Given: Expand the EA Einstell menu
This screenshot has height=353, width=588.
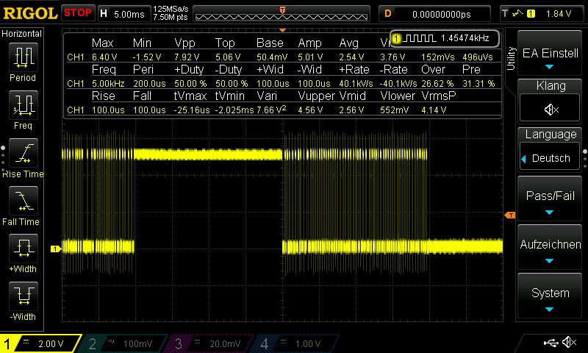Looking at the screenshot, I should 550,54.
